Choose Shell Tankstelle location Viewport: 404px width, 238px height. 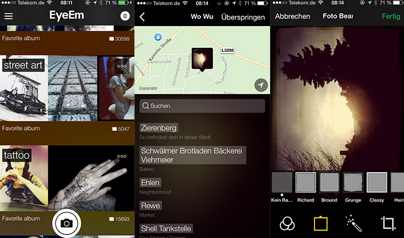pyautogui.click(x=166, y=228)
